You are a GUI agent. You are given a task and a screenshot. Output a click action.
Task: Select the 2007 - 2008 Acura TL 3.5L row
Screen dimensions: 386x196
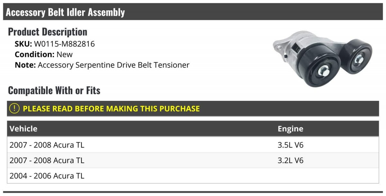tap(47, 145)
